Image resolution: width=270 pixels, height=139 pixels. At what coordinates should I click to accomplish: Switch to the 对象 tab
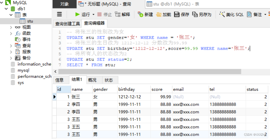tap(65, 4)
